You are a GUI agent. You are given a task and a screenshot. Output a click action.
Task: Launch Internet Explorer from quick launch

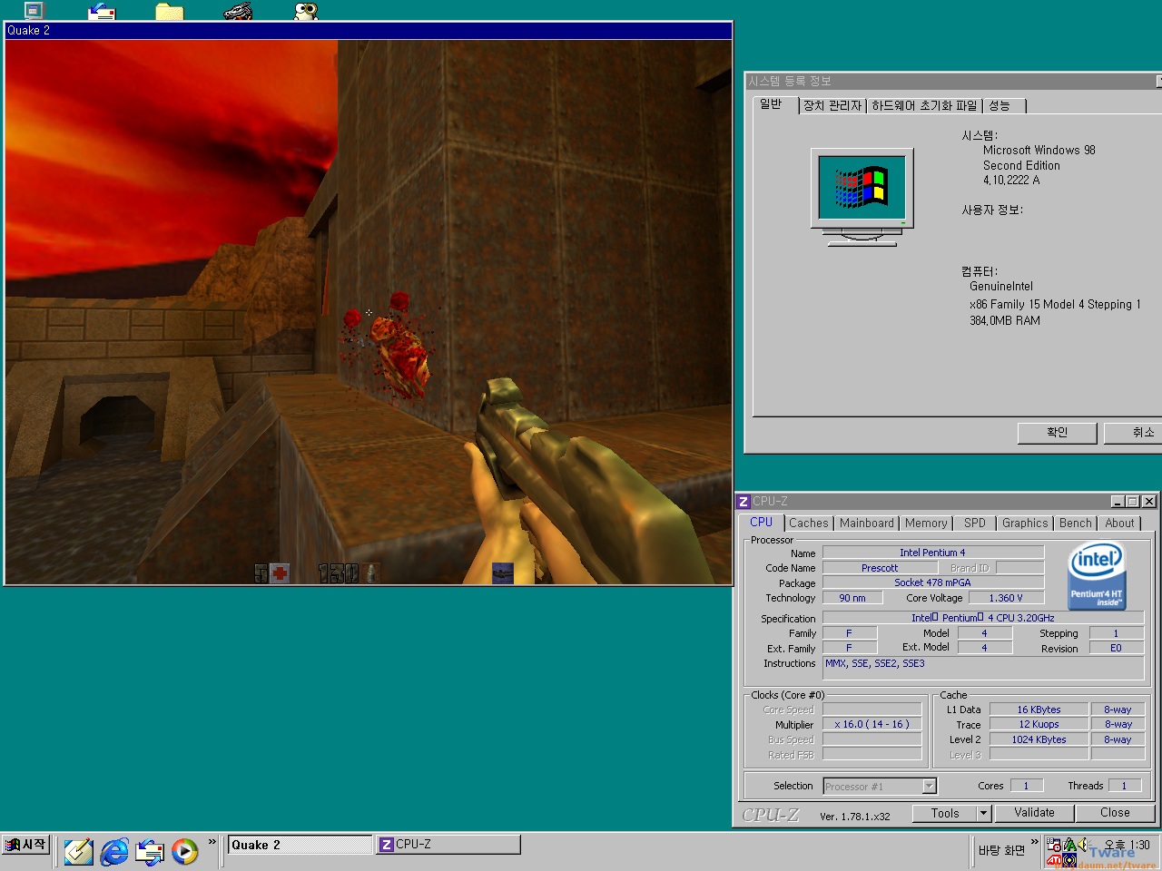click(x=114, y=851)
